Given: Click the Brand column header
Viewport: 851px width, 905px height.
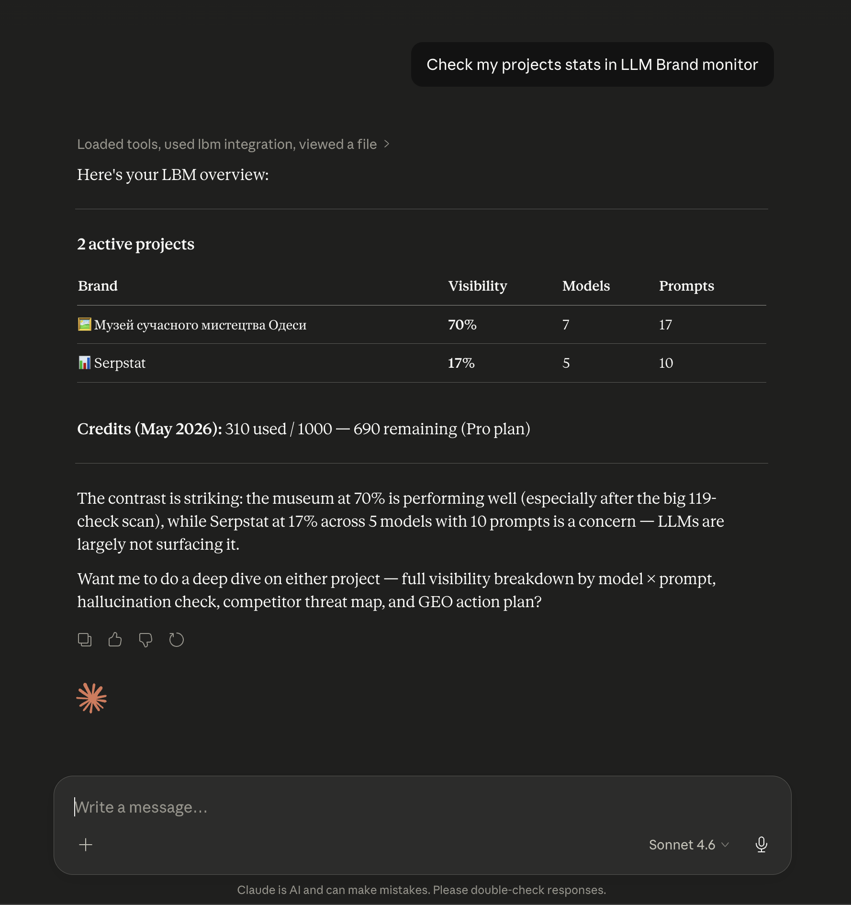Looking at the screenshot, I should [x=98, y=286].
